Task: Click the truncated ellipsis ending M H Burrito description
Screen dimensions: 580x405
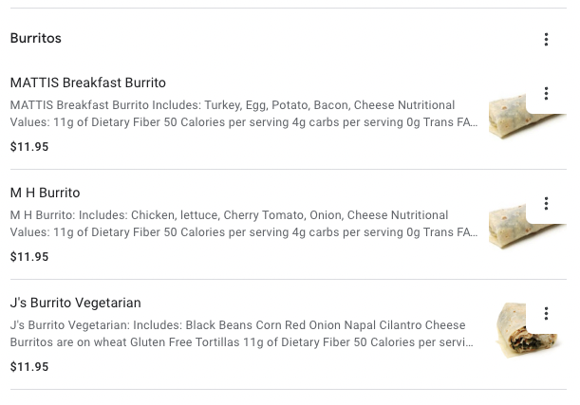Action: pyautogui.click(x=473, y=232)
